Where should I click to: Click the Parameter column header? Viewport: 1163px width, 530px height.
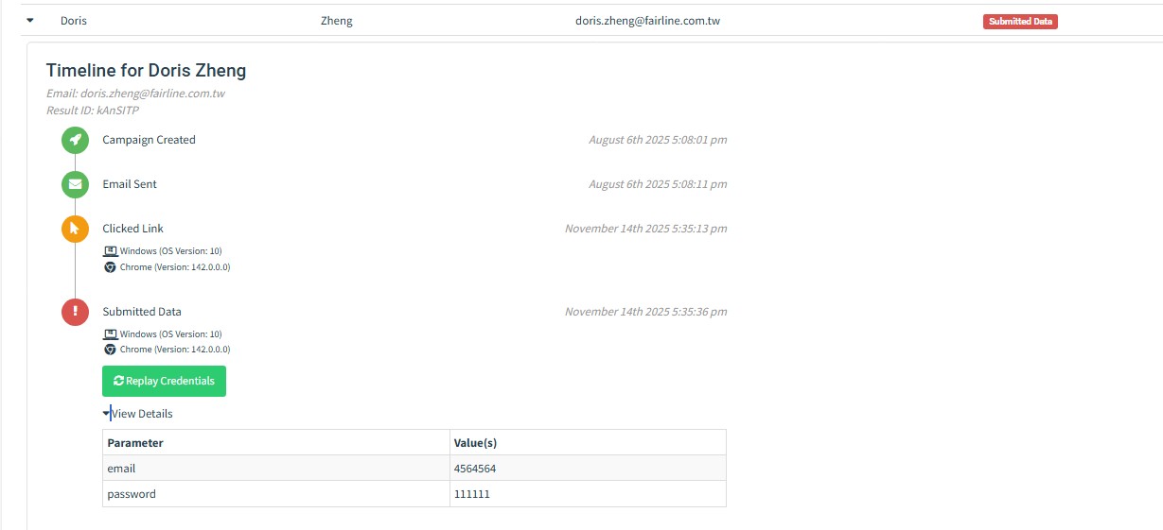click(135, 443)
